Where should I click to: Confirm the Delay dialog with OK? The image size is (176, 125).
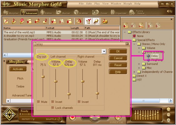tap(118, 51)
